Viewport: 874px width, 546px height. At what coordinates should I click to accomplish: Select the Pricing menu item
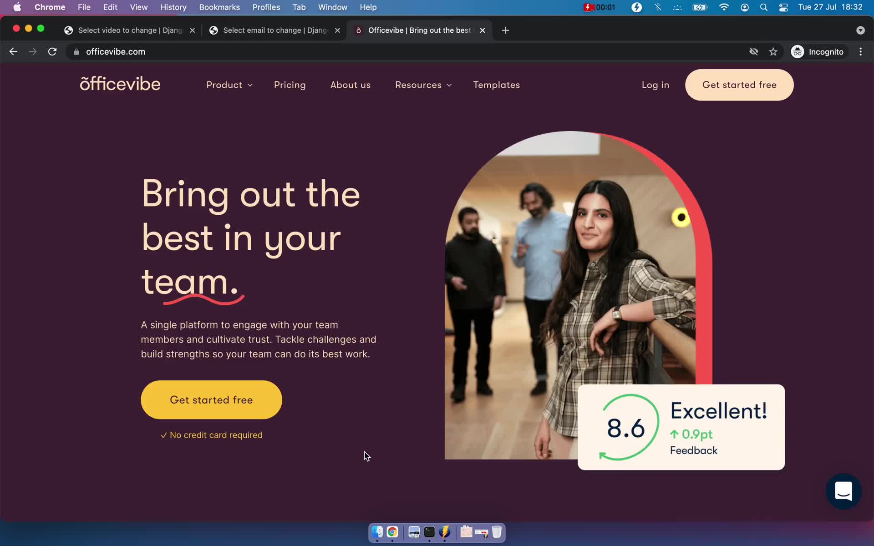tap(290, 85)
